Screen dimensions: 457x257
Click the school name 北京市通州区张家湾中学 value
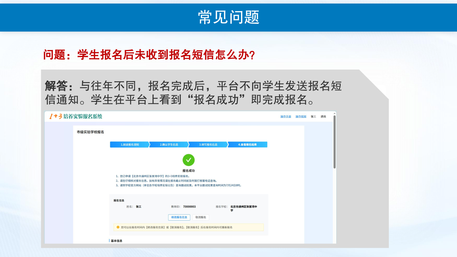[244, 208]
